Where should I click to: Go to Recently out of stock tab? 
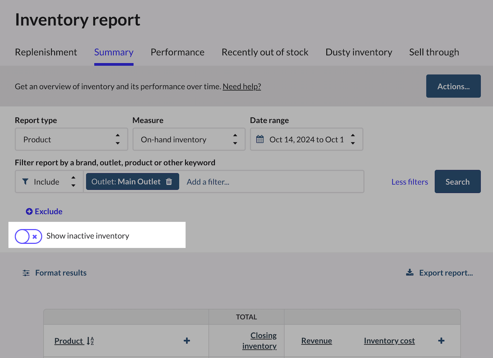[x=265, y=52]
